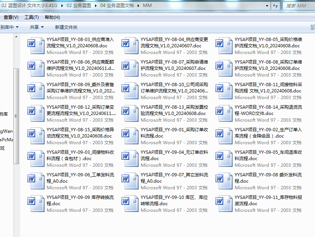Click the refresh button beside the address bar
Screen dimensions: 315x237
pos(275,6)
